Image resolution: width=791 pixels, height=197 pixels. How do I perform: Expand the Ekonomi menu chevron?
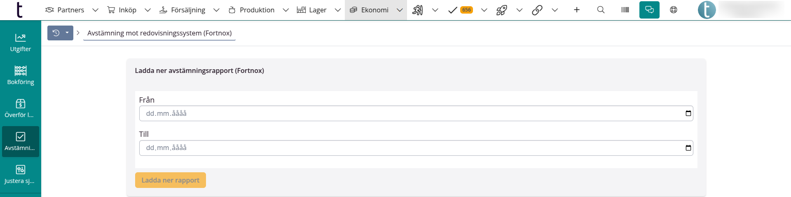click(400, 10)
